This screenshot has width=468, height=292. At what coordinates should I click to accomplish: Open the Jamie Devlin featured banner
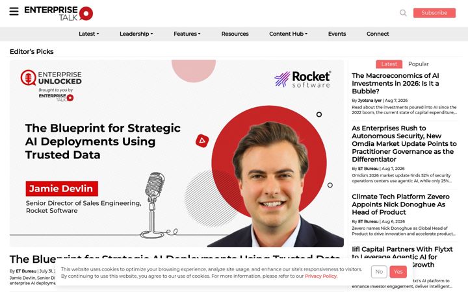click(177, 153)
